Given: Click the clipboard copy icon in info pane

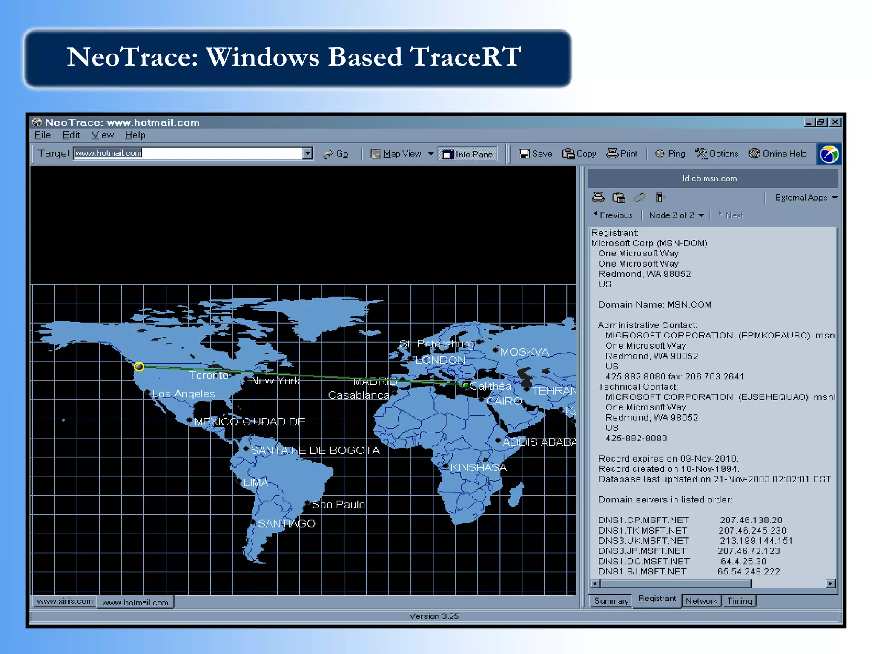Looking at the screenshot, I should (x=618, y=198).
